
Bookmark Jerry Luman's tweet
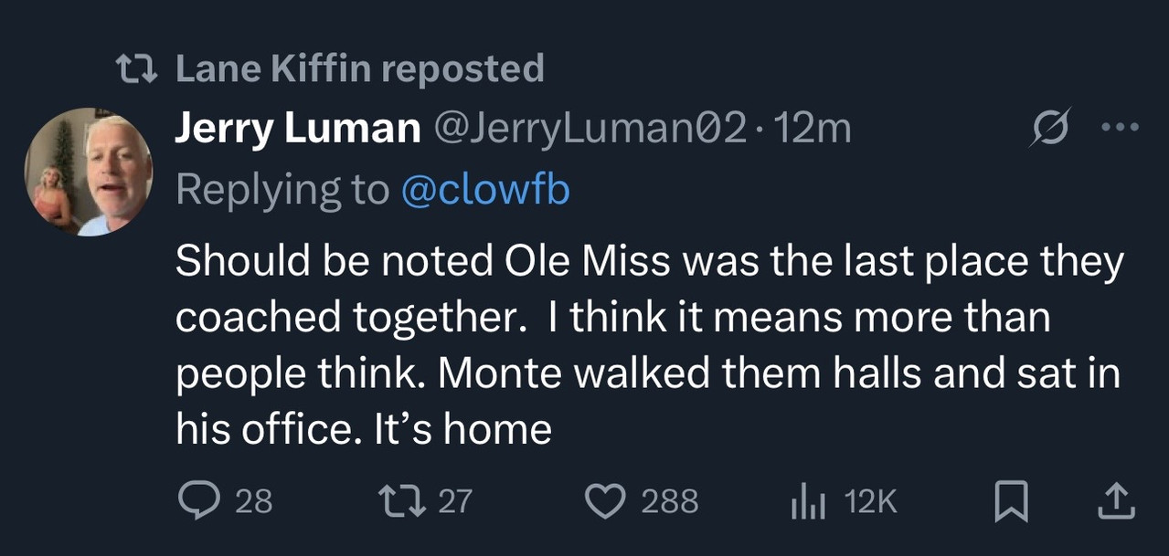(1012, 500)
